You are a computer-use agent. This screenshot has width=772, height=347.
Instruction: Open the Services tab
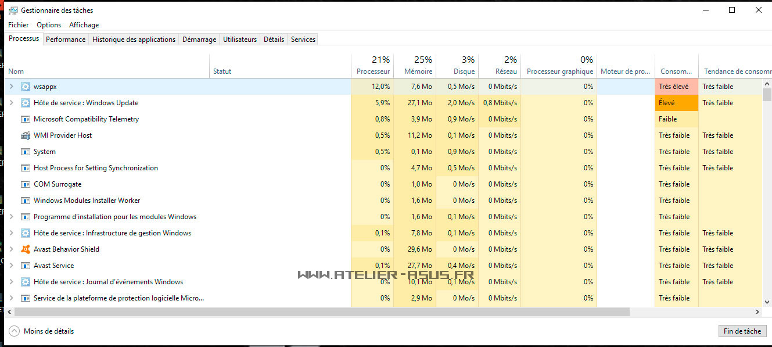click(x=303, y=40)
